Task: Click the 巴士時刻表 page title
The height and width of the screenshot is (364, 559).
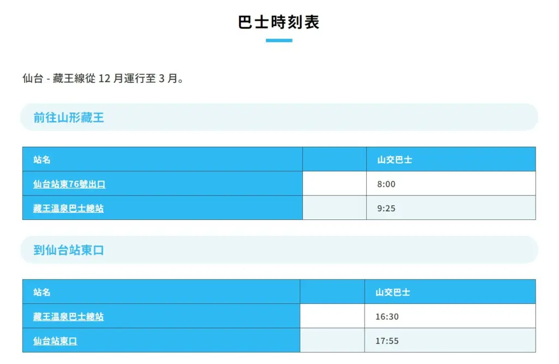Action: pos(279,22)
